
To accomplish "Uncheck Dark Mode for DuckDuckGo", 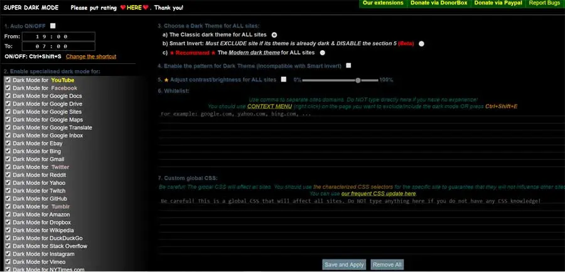I will [8, 238].
